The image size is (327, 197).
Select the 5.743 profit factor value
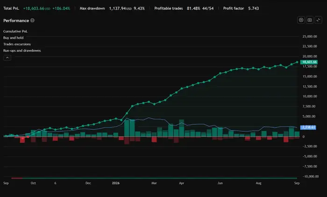pyautogui.click(x=253, y=8)
